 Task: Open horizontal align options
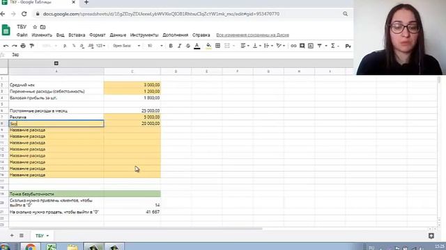[245, 46]
